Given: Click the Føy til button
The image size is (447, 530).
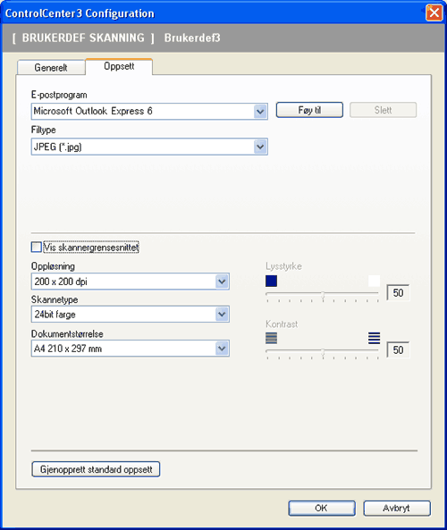Looking at the screenshot, I should (x=309, y=110).
